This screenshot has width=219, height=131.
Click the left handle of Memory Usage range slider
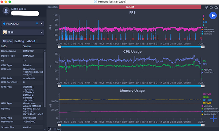(59, 125)
